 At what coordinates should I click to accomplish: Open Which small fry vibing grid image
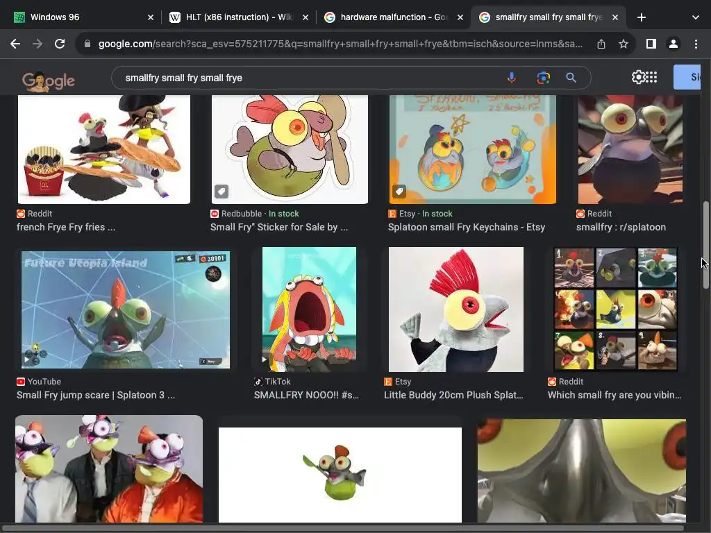pyautogui.click(x=616, y=309)
